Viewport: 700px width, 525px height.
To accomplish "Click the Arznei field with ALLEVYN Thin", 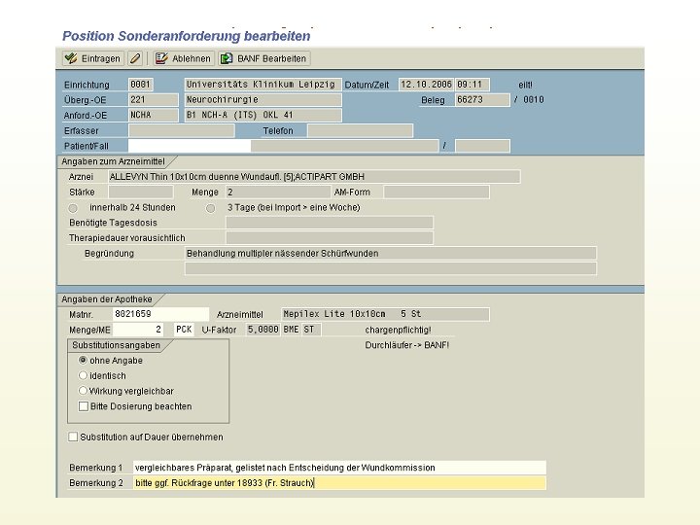I will click(314, 177).
